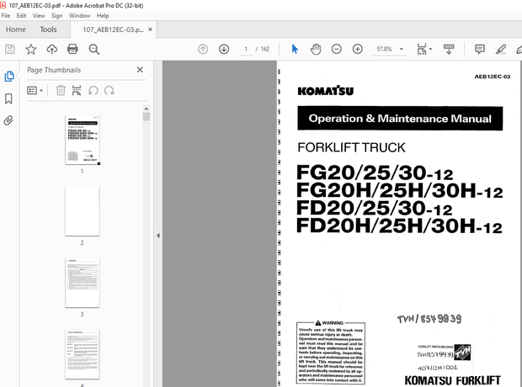The image size is (522, 387).
Task: Rotate pages clockwise icon
Action: pos(109,90)
